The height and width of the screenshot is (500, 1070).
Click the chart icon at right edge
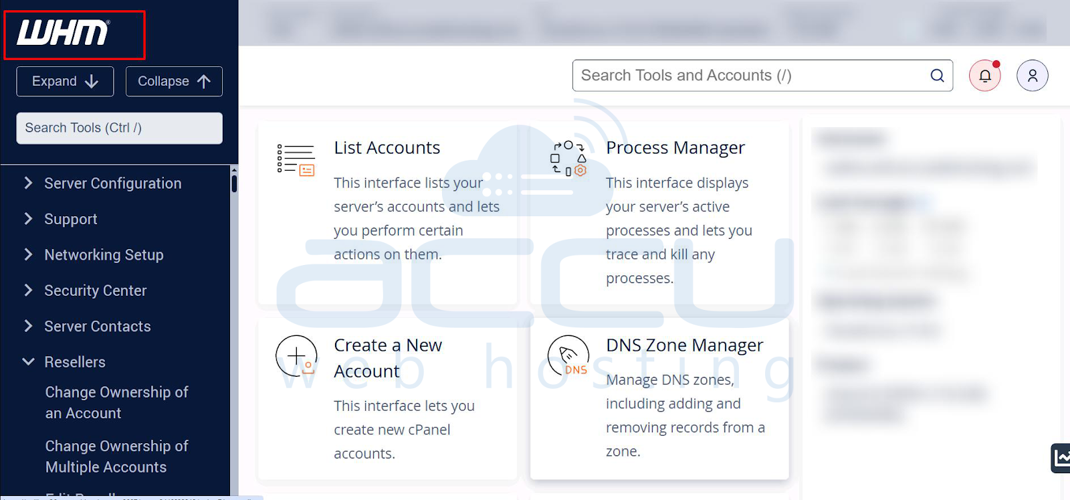coord(1061,459)
